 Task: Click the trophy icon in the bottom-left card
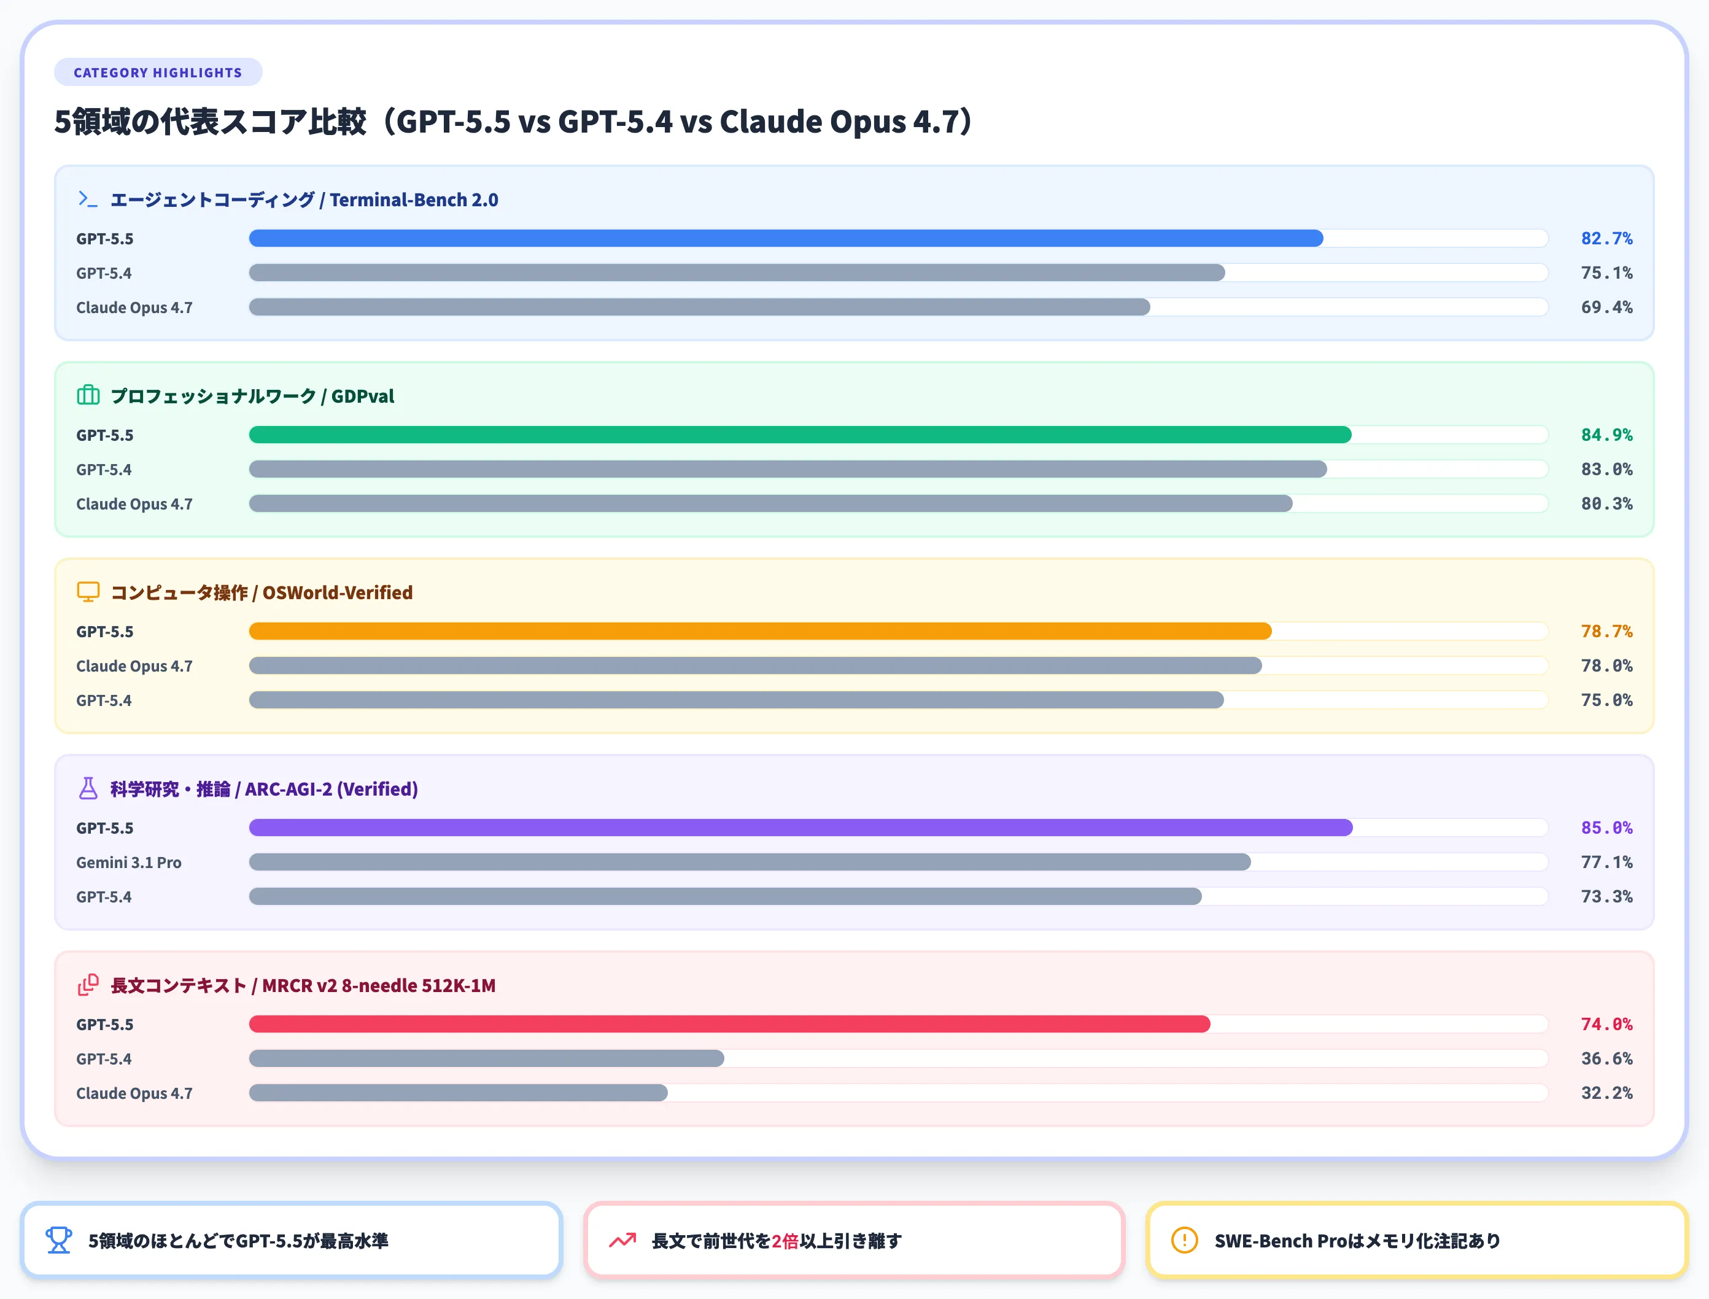point(60,1240)
